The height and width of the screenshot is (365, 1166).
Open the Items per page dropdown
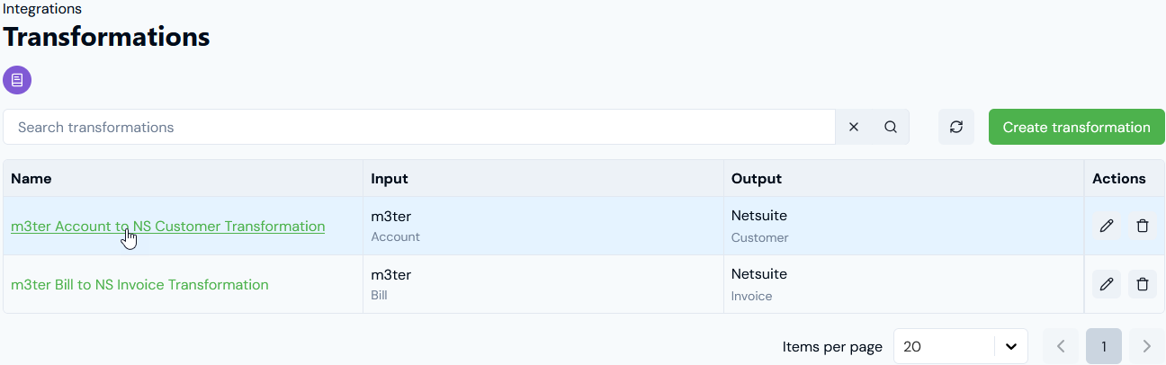point(961,346)
